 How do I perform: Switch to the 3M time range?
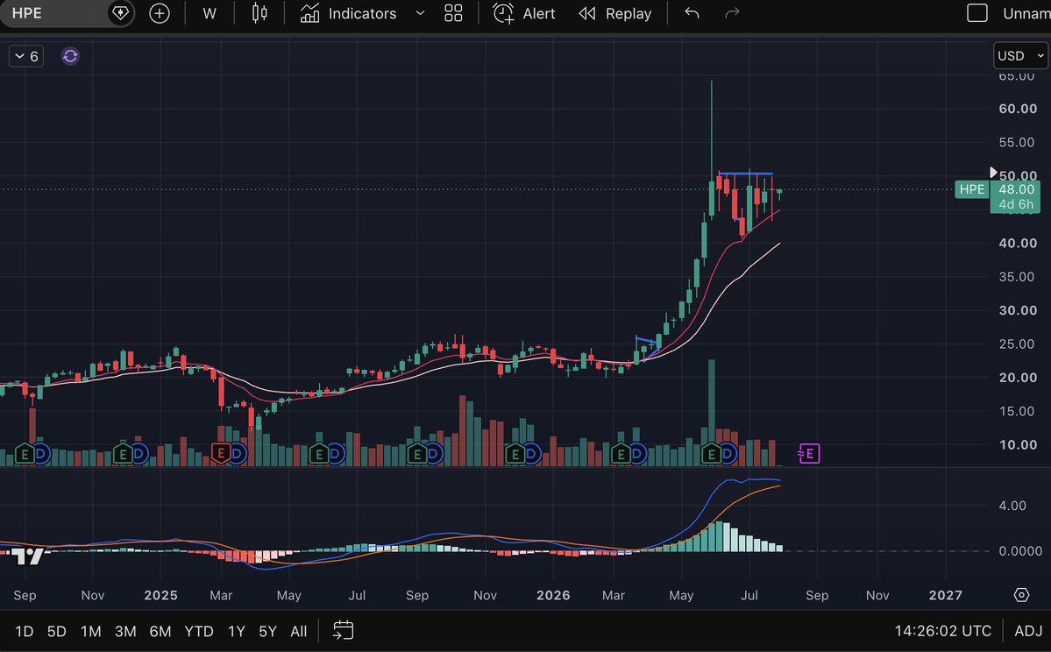pyautogui.click(x=125, y=631)
